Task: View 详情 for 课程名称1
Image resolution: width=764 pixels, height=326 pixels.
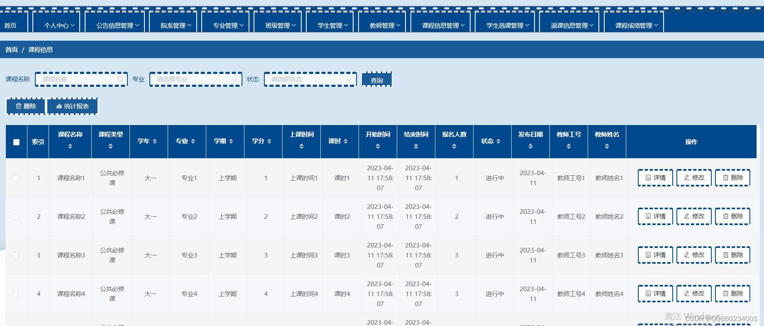Action: click(x=655, y=178)
